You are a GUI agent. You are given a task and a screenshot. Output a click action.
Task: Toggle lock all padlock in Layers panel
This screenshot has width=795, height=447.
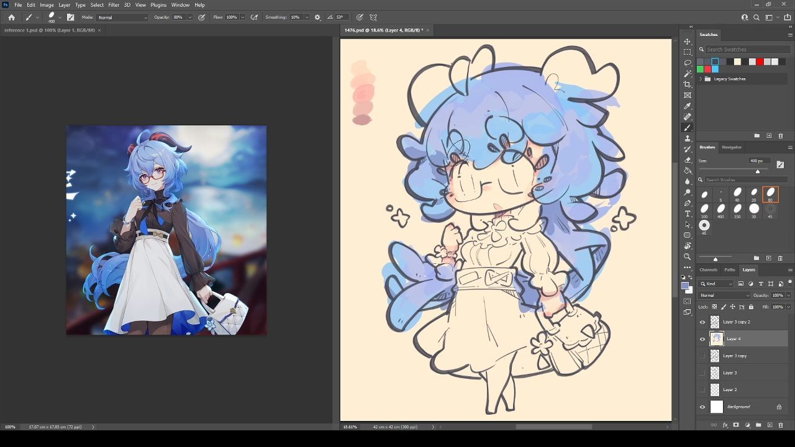(x=751, y=307)
